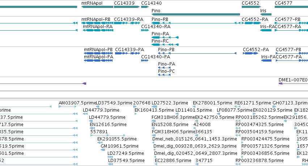Image resolution: width=308 pixels, height=166 pixels.
Task: Click the Dmel_neb_015126_0641_1453.3prime label
Action: click(195, 139)
